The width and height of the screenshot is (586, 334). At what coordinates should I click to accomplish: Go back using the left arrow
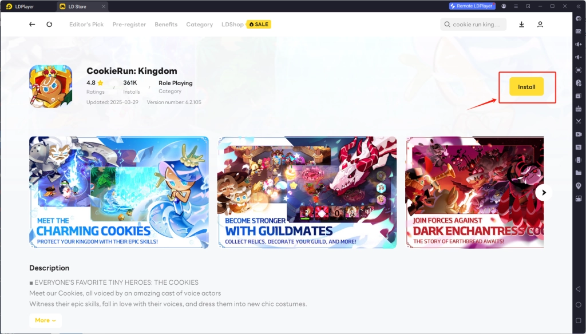pos(32,24)
